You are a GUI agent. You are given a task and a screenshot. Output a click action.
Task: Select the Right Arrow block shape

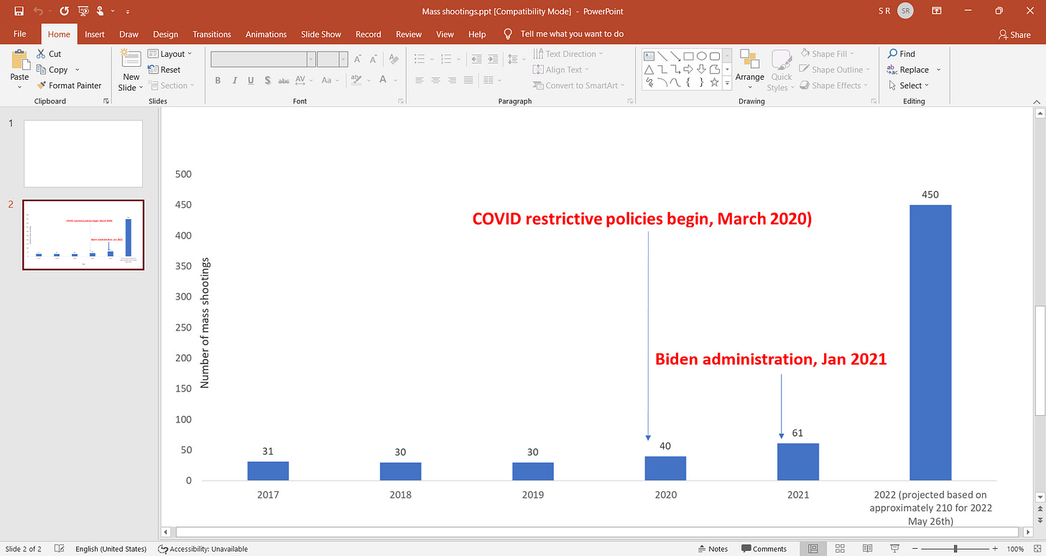tap(688, 70)
